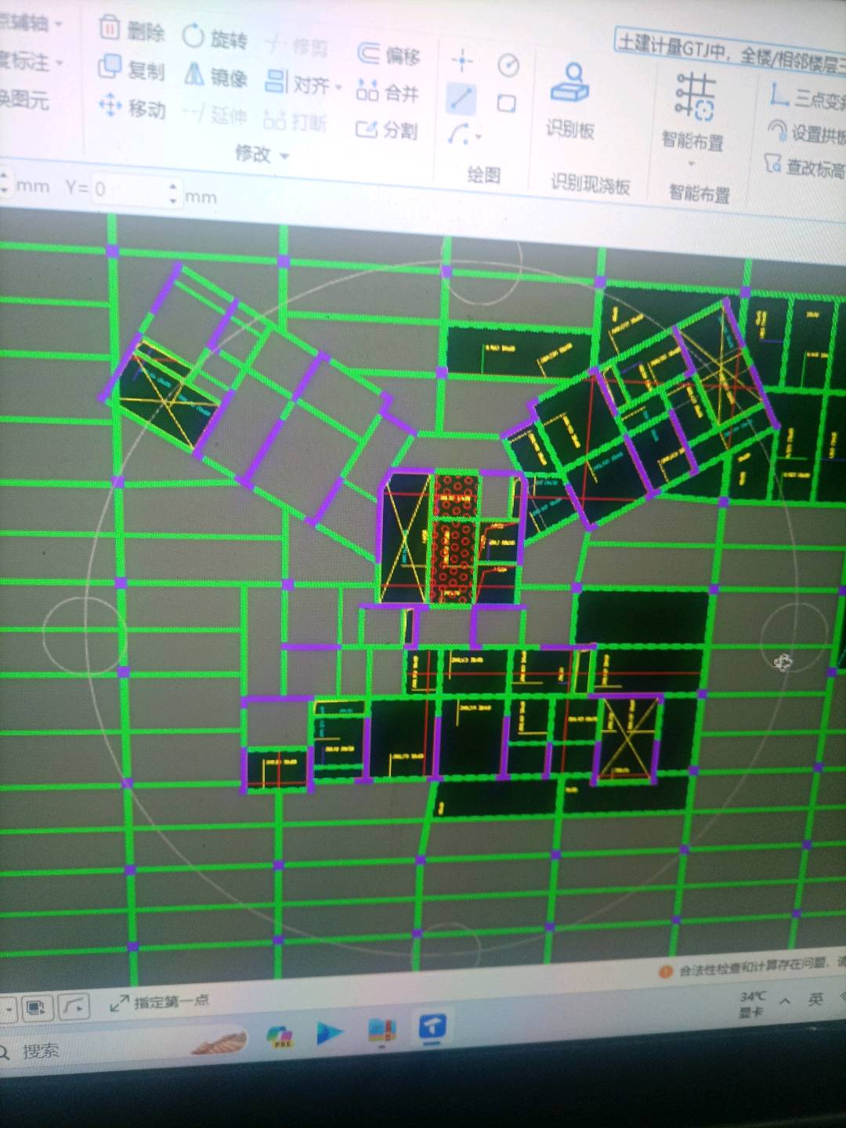The width and height of the screenshot is (846, 1128).
Task: Click the 合并 (Merge) tool
Action: coord(388,92)
